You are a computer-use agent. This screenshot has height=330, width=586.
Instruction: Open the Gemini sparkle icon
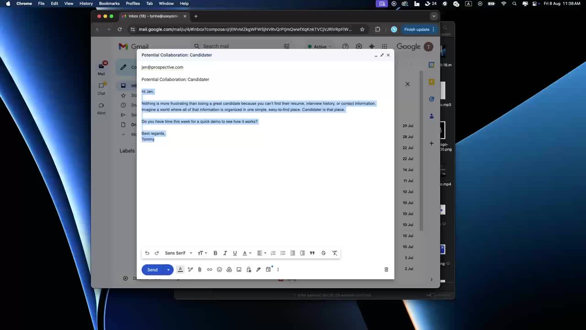pyautogui.click(x=372, y=46)
